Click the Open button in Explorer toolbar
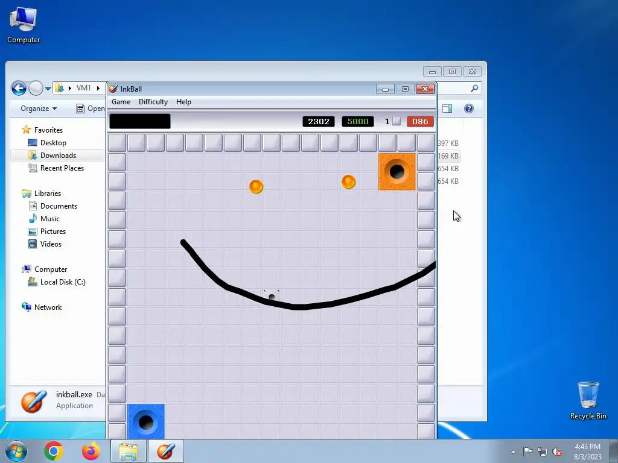Image resolution: width=618 pixels, height=463 pixels. pyautogui.click(x=91, y=109)
